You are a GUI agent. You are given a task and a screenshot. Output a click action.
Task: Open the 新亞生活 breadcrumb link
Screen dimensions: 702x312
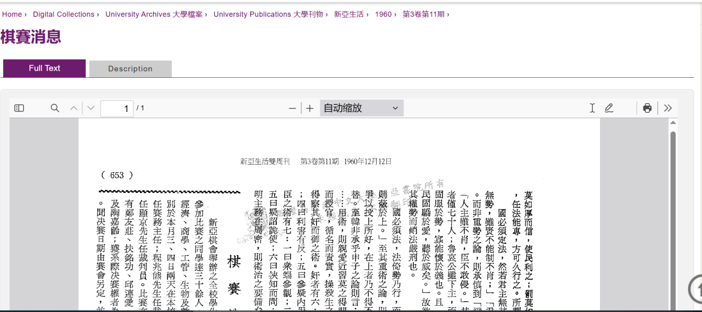[349, 14]
